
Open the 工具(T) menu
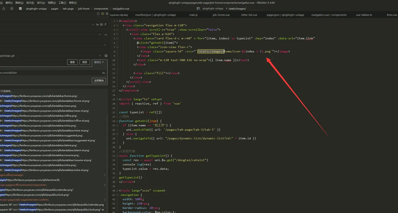pyautogui.click(x=62, y=3)
